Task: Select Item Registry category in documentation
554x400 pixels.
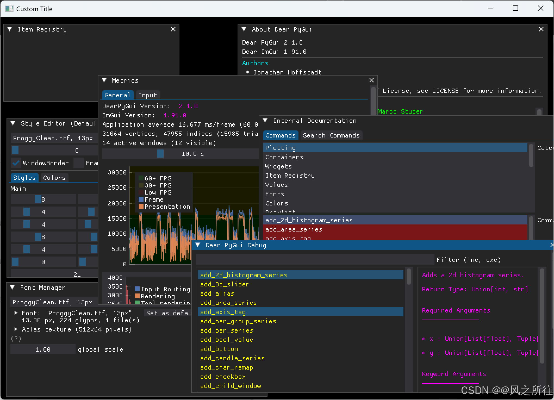Action: (x=395, y=176)
